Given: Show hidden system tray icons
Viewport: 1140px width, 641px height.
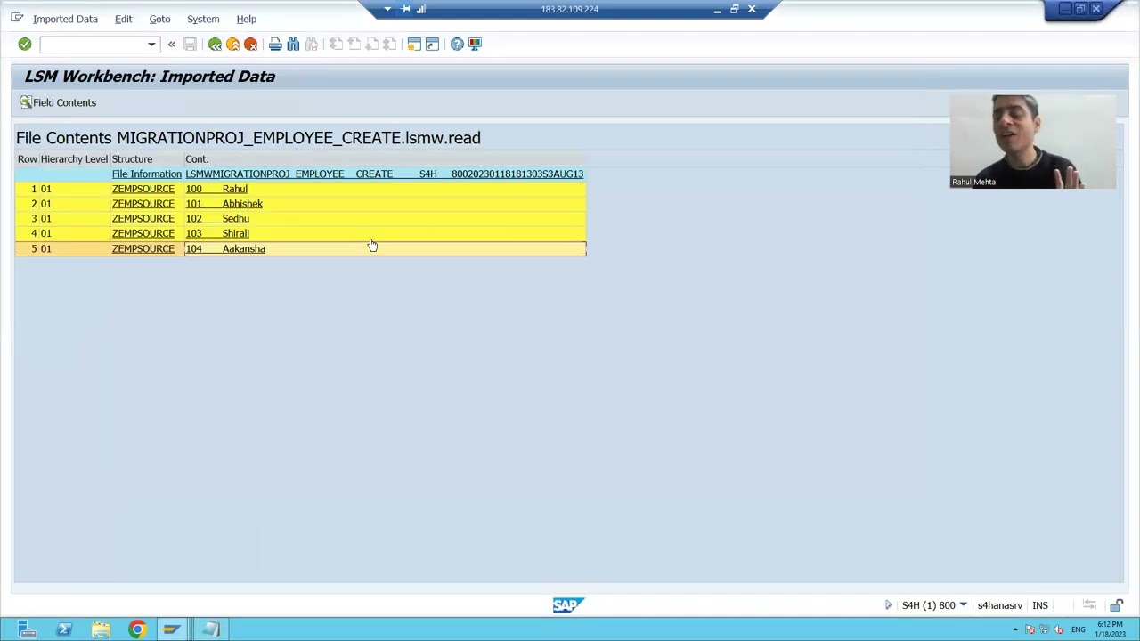Looking at the screenshot, I should pyautogui.click(x=1015, y=630).
